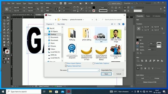Click constrain proportions link in Properties Transform
The image size is (168, 94).
coord(162,28)
